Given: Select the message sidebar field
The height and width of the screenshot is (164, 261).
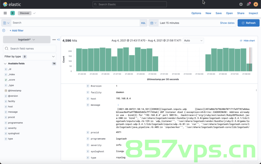Looking at the screenshot, I should pyautogui.click(x=13, y=112).
